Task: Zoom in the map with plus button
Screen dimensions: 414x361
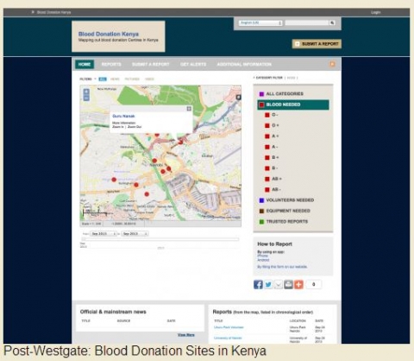Action: click(86, 92)
